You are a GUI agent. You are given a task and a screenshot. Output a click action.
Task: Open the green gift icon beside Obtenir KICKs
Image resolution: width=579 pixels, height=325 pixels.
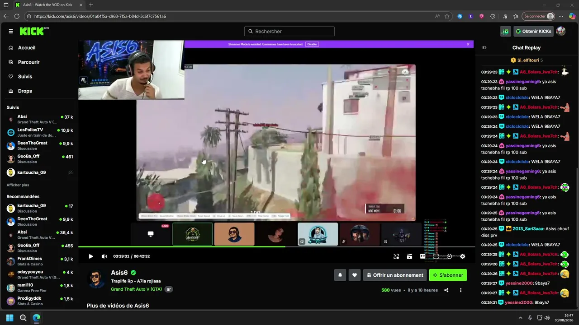505,31
